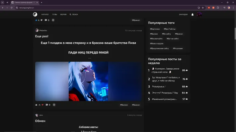Reload the page with refresh icon
236x132 pixels.
click(11, 8)
